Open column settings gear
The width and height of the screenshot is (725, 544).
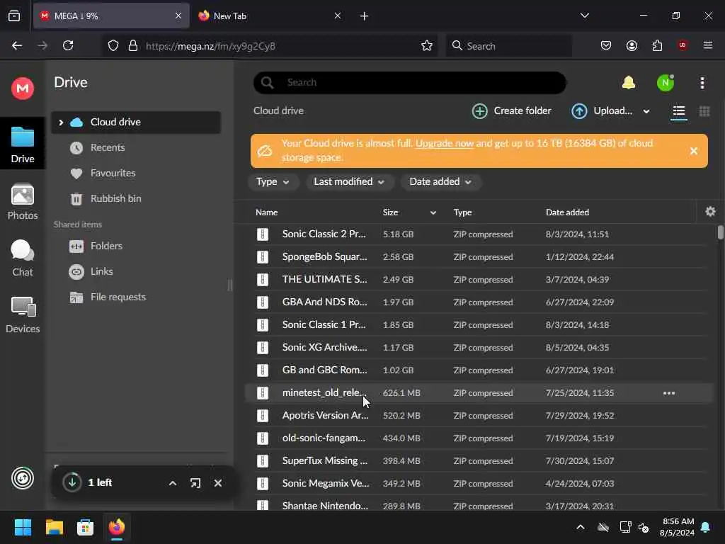click(x=710, y=212)
